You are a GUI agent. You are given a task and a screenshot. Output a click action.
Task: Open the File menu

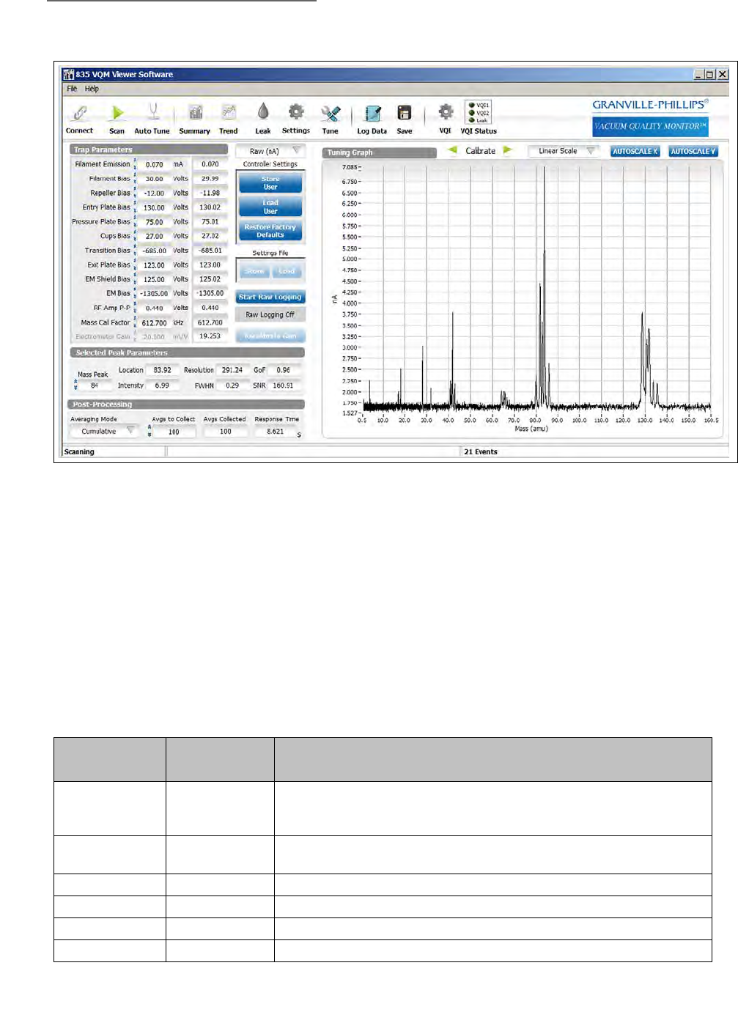72,89
